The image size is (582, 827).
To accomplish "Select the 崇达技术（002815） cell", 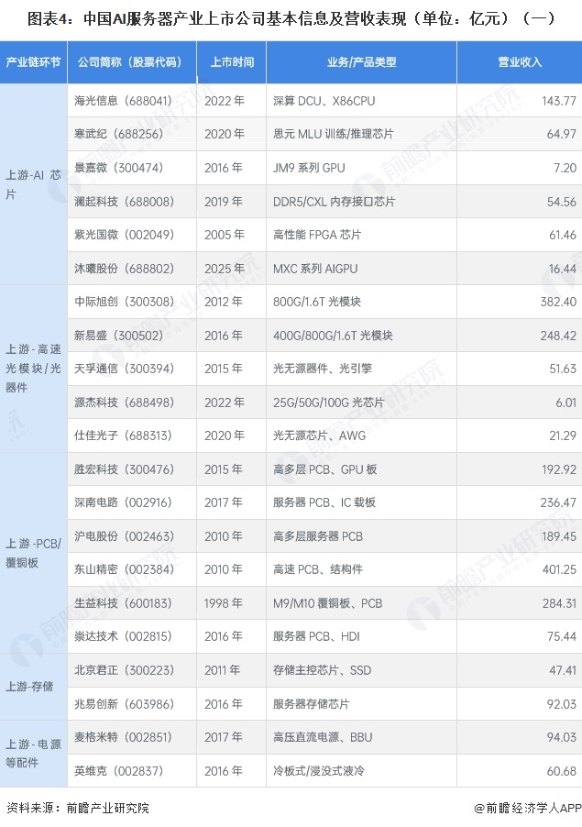I will click(132, 636).
